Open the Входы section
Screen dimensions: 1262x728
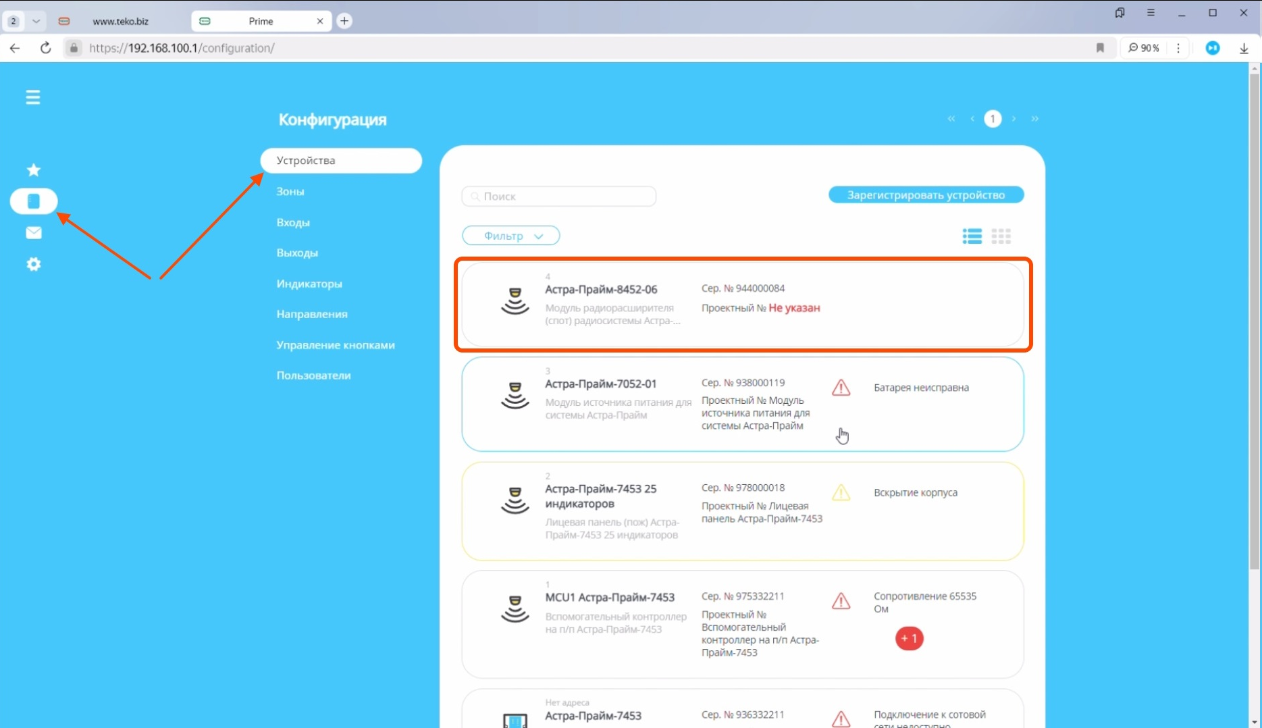click(x=293, y=222)
